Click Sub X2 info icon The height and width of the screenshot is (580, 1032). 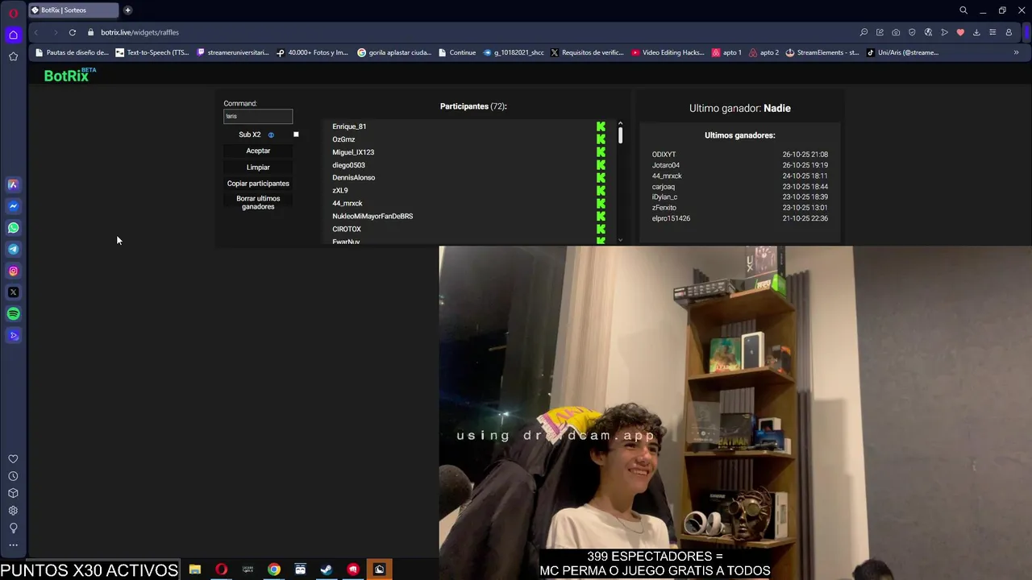(271, 135)
